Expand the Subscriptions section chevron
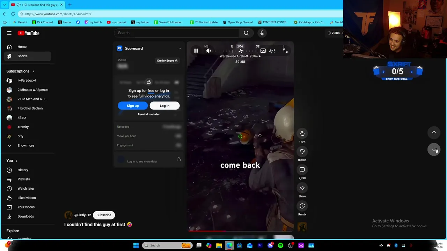The height and width of the screenshot is (251, 447). pyautogui.click(x=33, y=71)
